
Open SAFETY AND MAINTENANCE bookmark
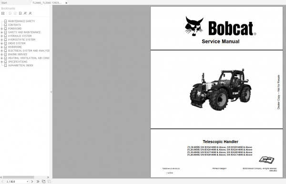[24, 32]
